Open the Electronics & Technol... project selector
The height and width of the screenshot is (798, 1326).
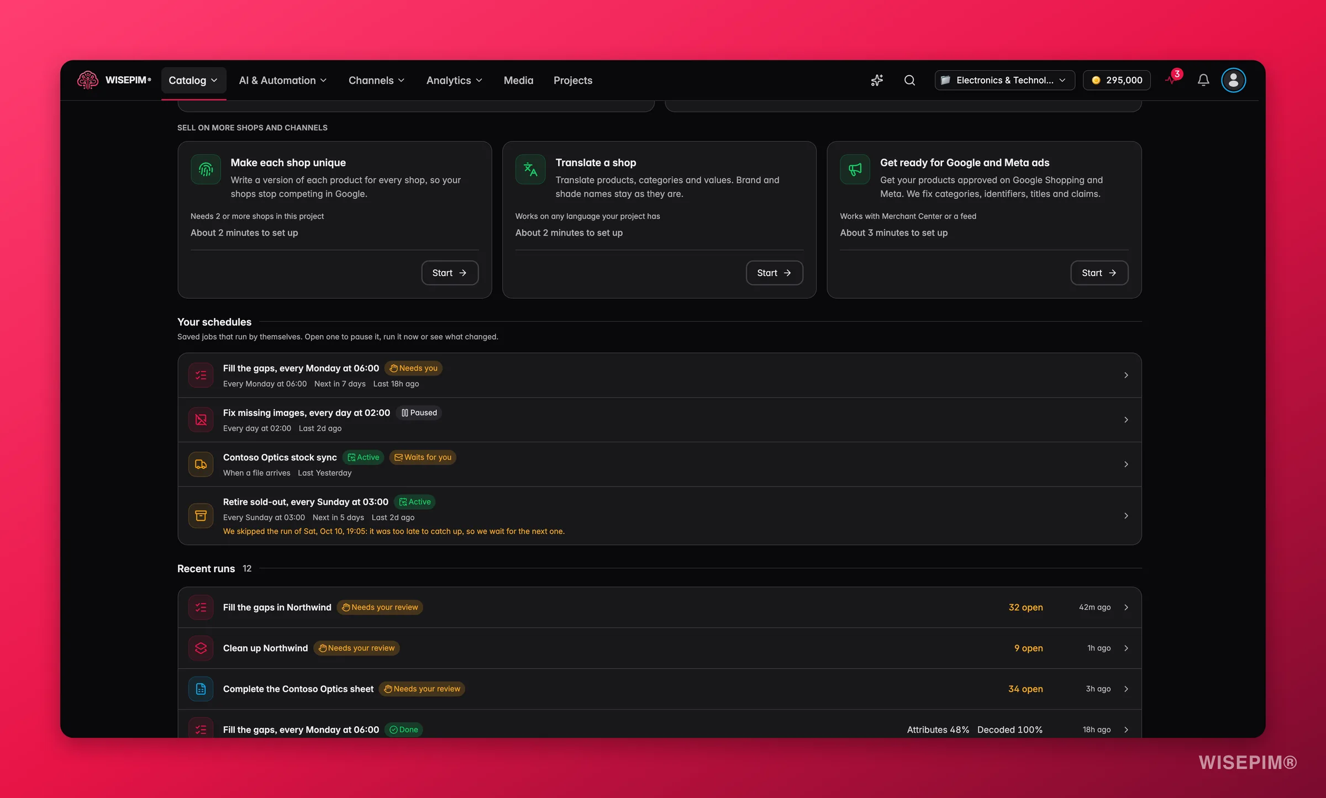pos(1004,80)
